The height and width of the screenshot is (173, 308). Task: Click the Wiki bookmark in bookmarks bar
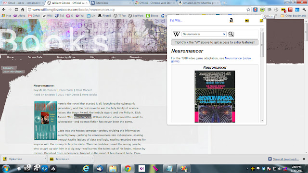click(x=47, y=16)
